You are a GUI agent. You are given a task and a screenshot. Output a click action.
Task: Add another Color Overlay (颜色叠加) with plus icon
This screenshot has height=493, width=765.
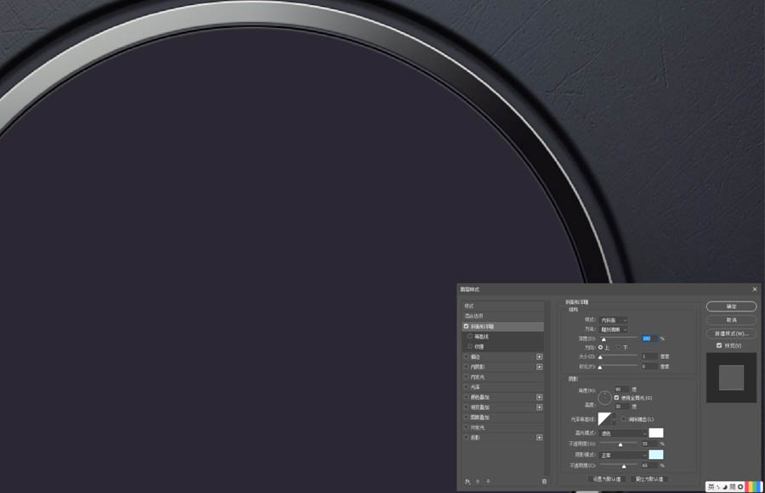point(539,397)
